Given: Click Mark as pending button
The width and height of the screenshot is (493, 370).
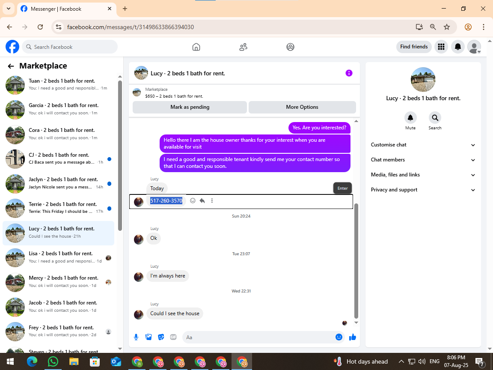Looking at the screenshot, I should tap(190, 107).
